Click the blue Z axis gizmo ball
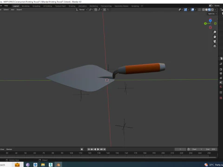Viewport: 223px width, 167px height. pyautogui.click(x=210, y=20)
